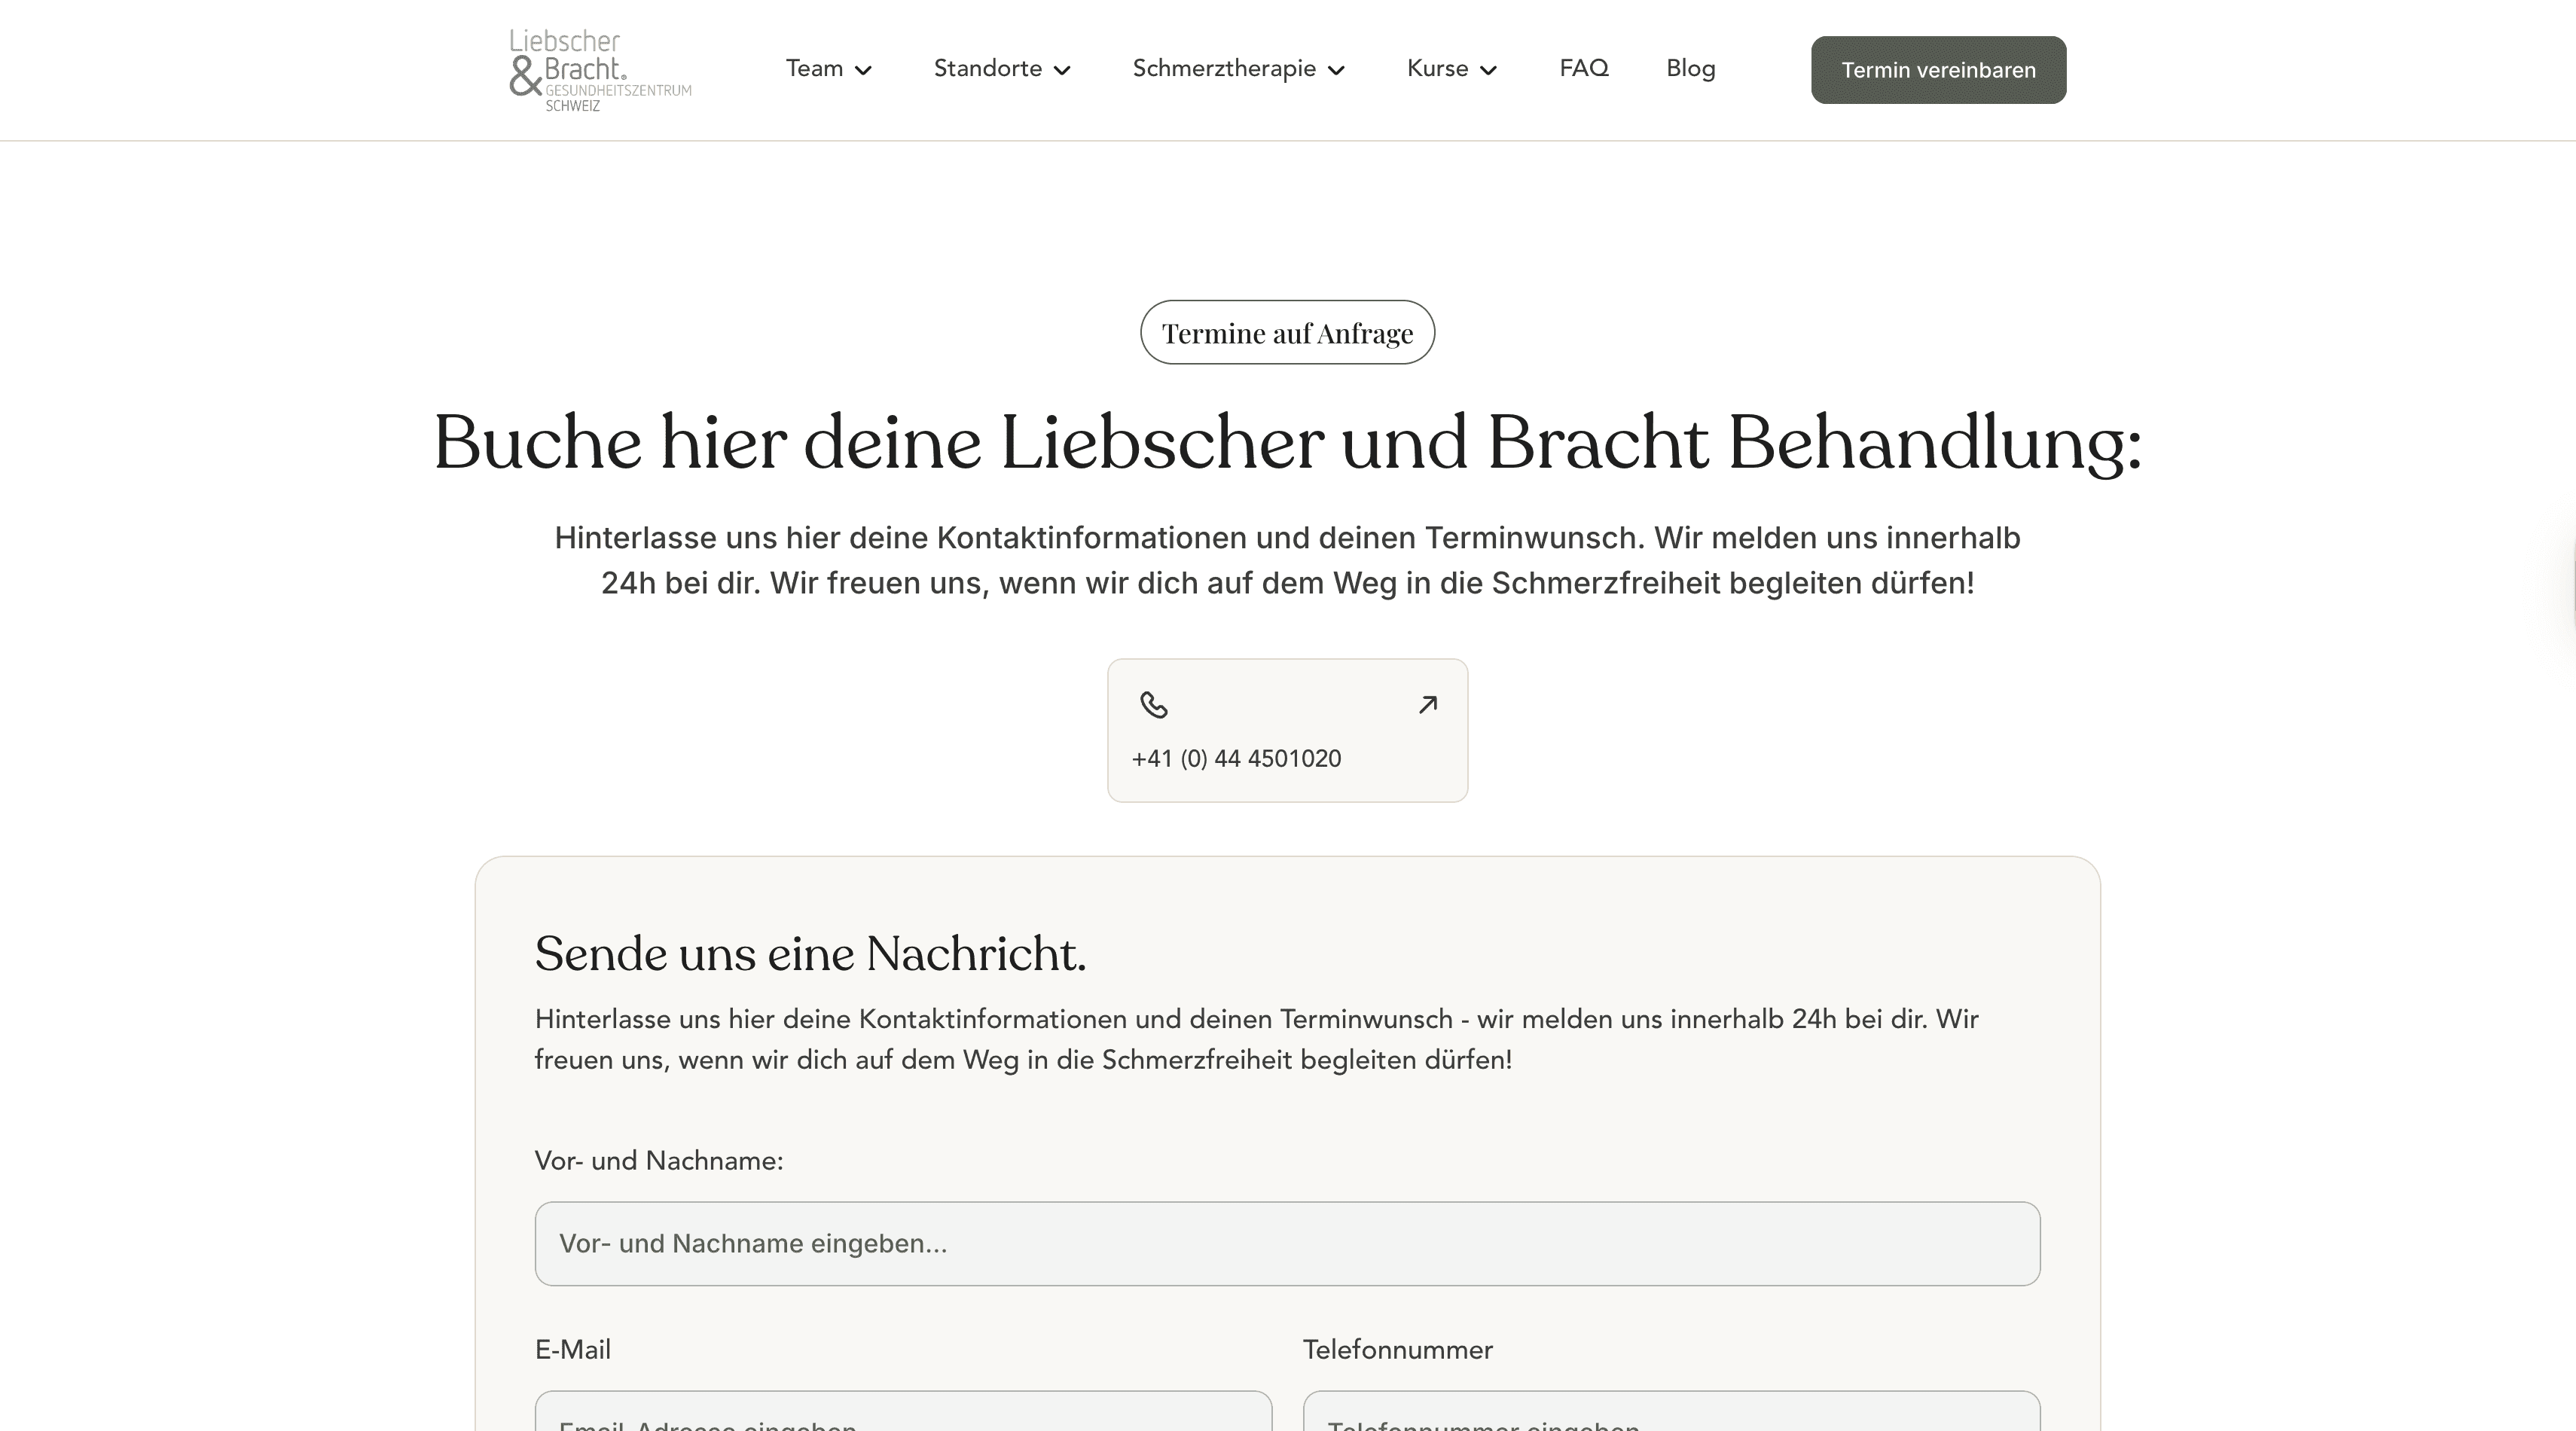Viewport: 2576px width, 1431px height.
Task: Open the FAQ page
Action: [x=1583, y=68]
